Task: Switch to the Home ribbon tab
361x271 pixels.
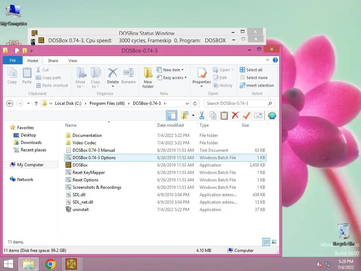Action: pyautogui.click(x=33, y=61)
